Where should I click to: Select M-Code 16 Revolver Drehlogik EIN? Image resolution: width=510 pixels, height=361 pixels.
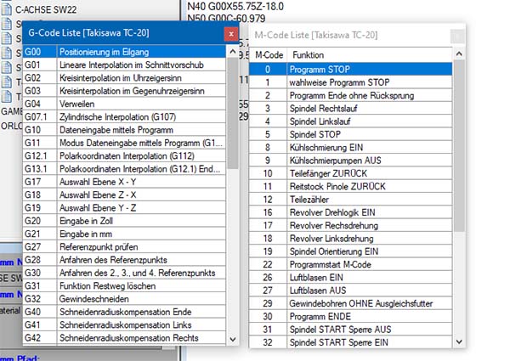350,212
